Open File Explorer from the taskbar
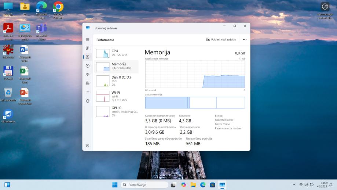Viewport: 337px width, 190px height. [193, 185]
